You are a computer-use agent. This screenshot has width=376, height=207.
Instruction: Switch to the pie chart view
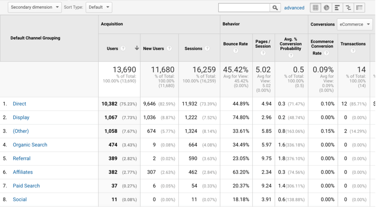(x=326, y=8)
